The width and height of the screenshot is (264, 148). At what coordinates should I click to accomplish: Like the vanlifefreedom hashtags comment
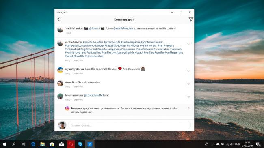[188, 44]
